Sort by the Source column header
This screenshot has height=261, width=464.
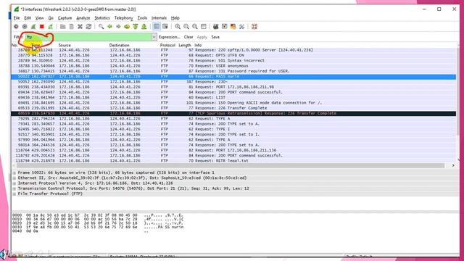click(x=65, y=45)
